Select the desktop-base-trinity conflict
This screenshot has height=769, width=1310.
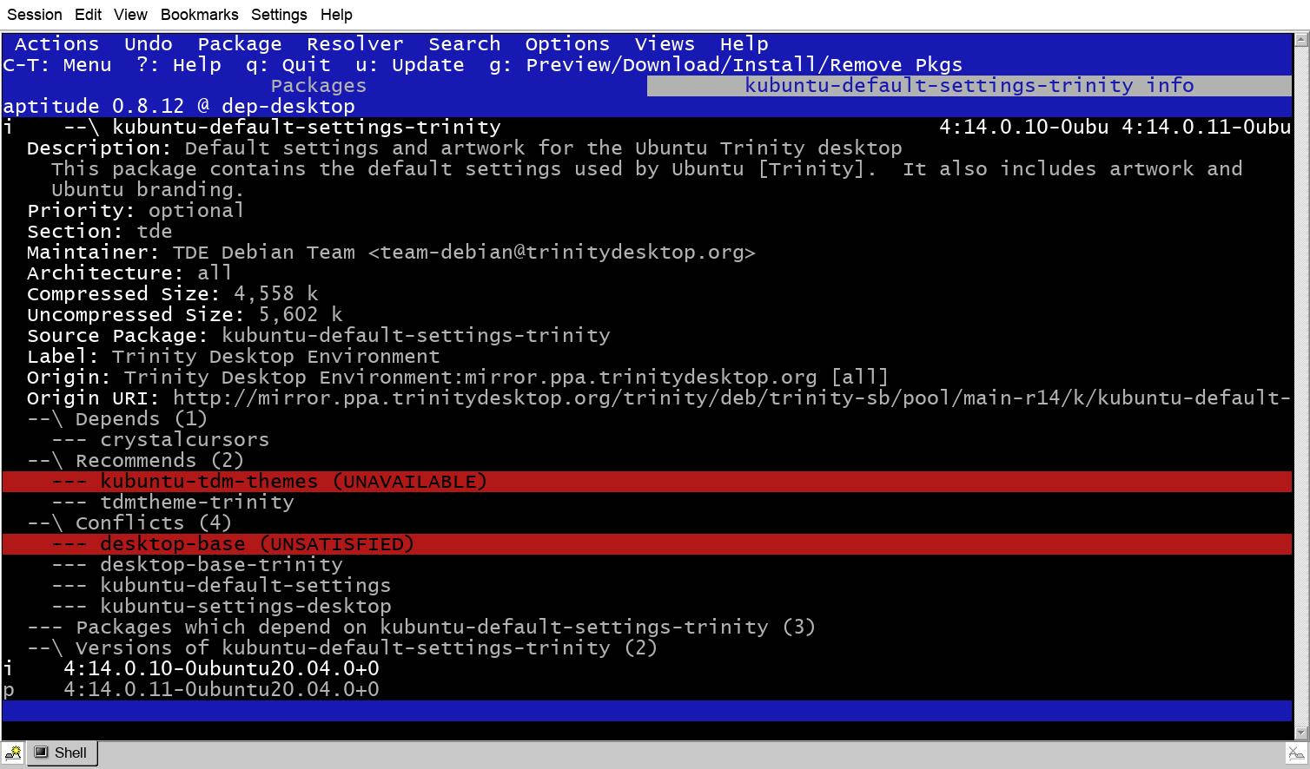(197, 565)
